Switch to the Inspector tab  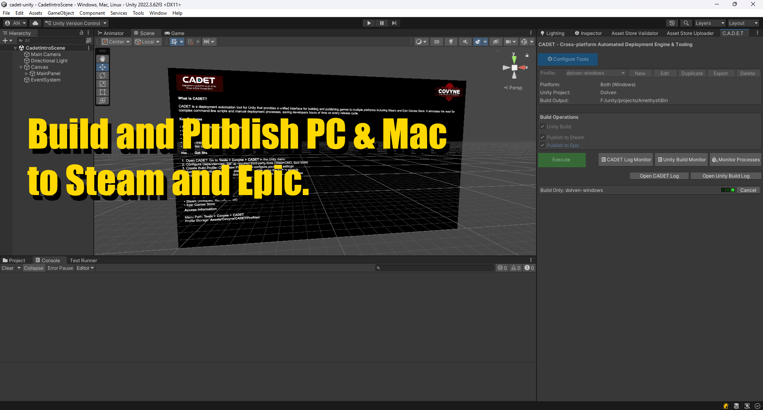588,33
